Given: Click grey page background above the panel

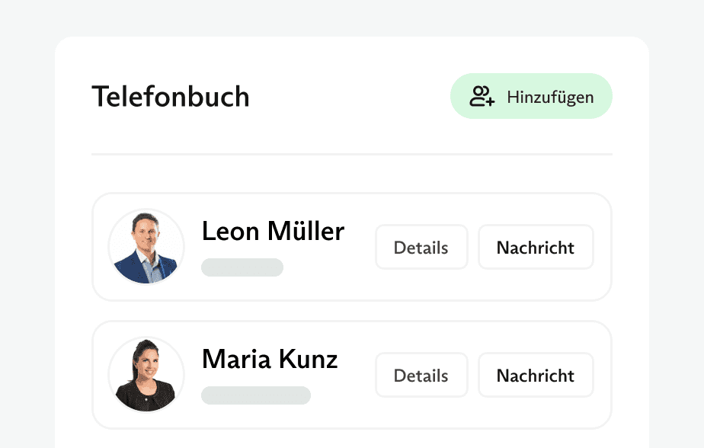Looking at the screenshot, I should (351, 17).
